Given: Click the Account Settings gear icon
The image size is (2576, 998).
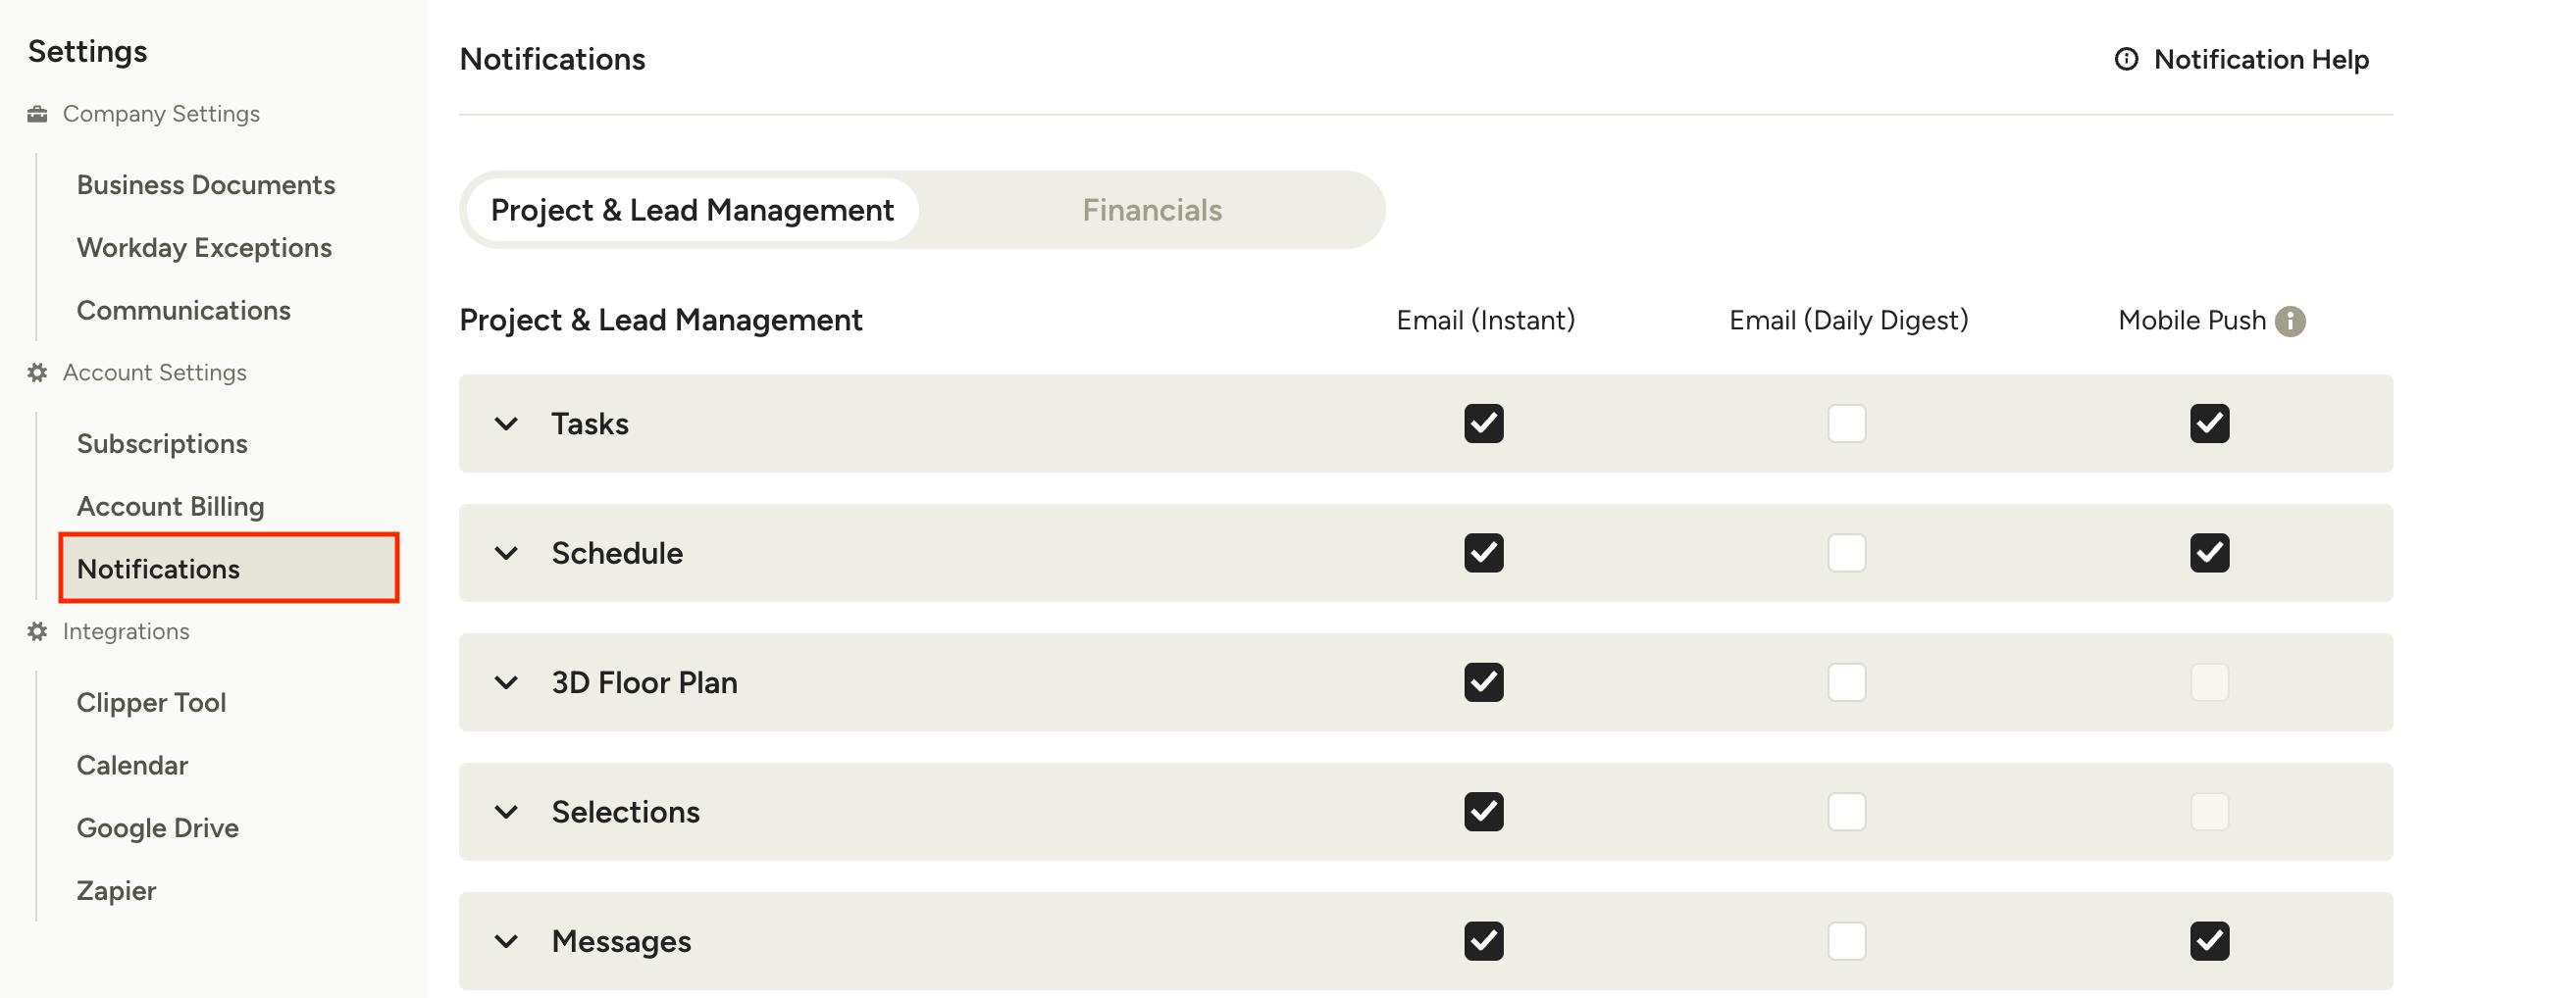Looking at the screenshot, I should pyautogui.click(x=37, y=373).
